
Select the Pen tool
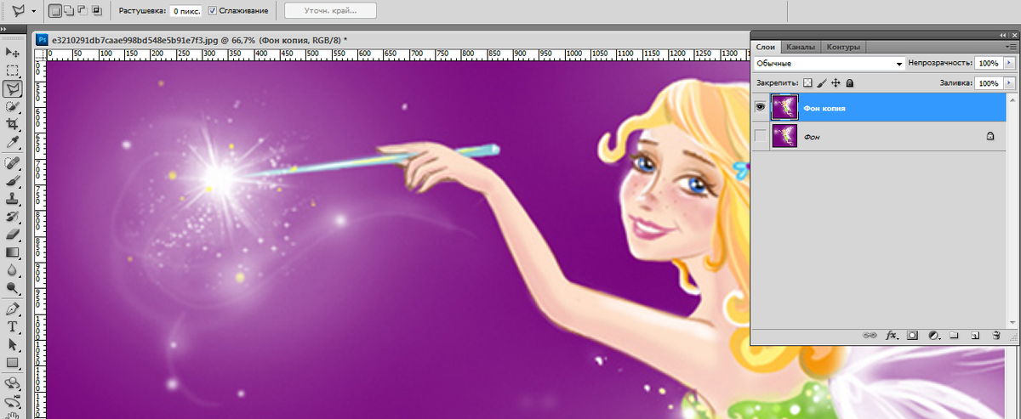[x=12, y=309]
